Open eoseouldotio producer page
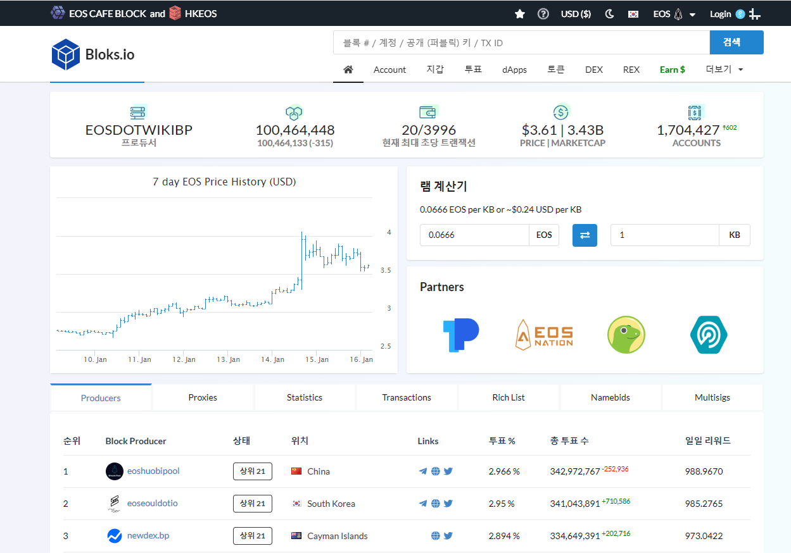Image resolution: width=791 pixels, height=553 pixels. (153, 503)
